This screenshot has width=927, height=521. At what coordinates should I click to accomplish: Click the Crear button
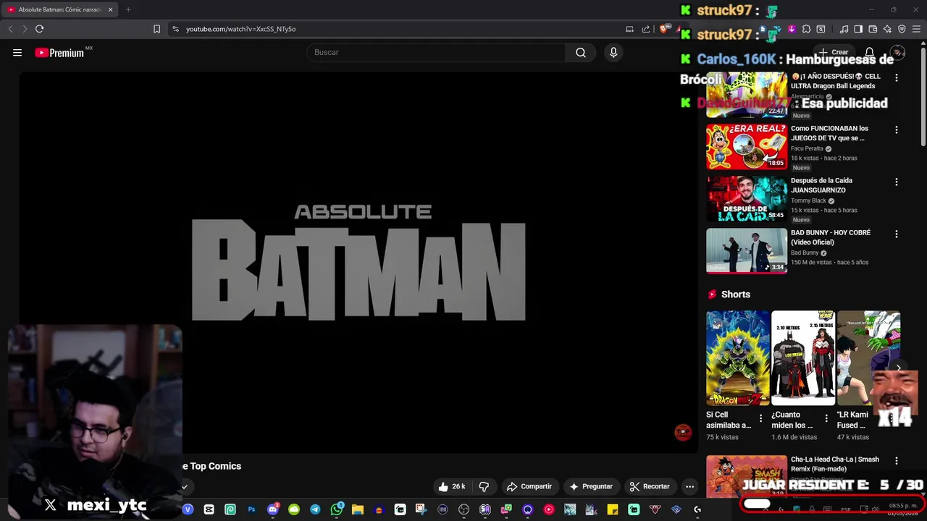834,52
